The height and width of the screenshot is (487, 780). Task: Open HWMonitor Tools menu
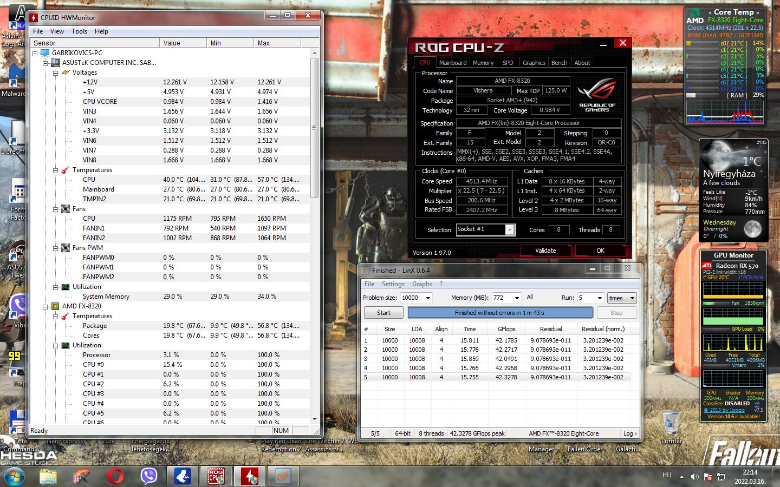pyautogui.click(x=79, y=31)
